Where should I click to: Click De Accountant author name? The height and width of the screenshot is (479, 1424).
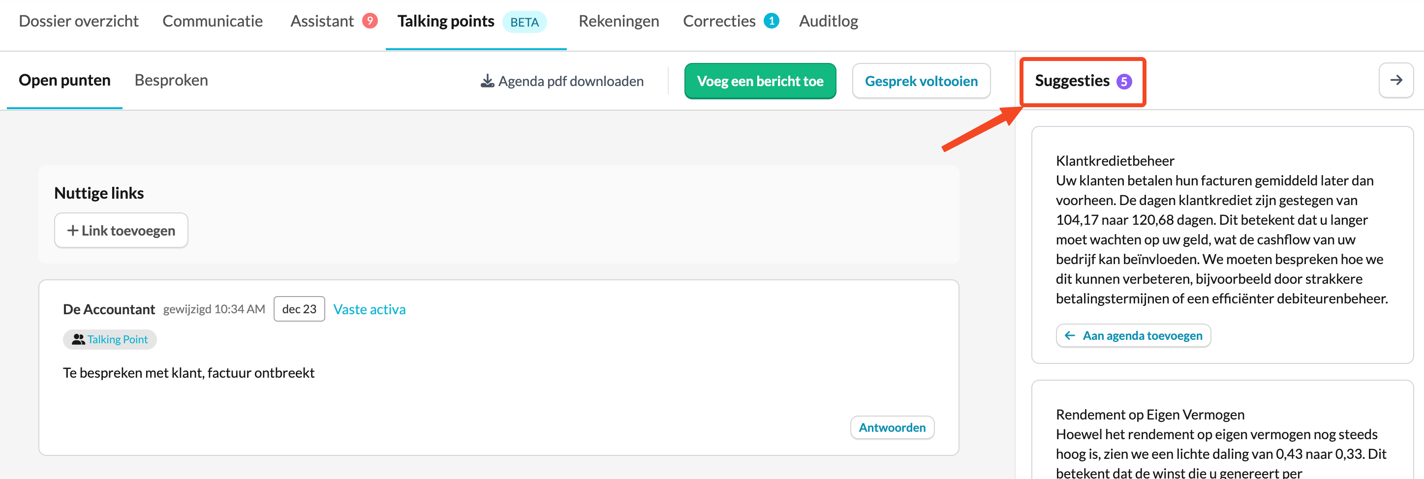109,309
